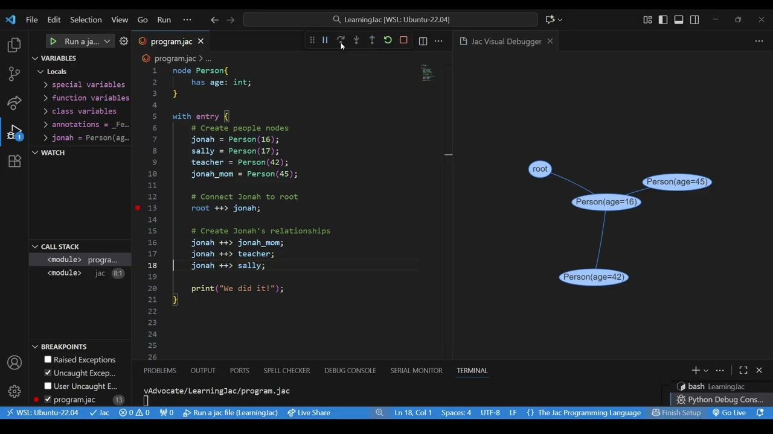The width and height of the screenshot is (773, 434).
Task: Customize layout icon in title bar
Action: tap(647, 20)
